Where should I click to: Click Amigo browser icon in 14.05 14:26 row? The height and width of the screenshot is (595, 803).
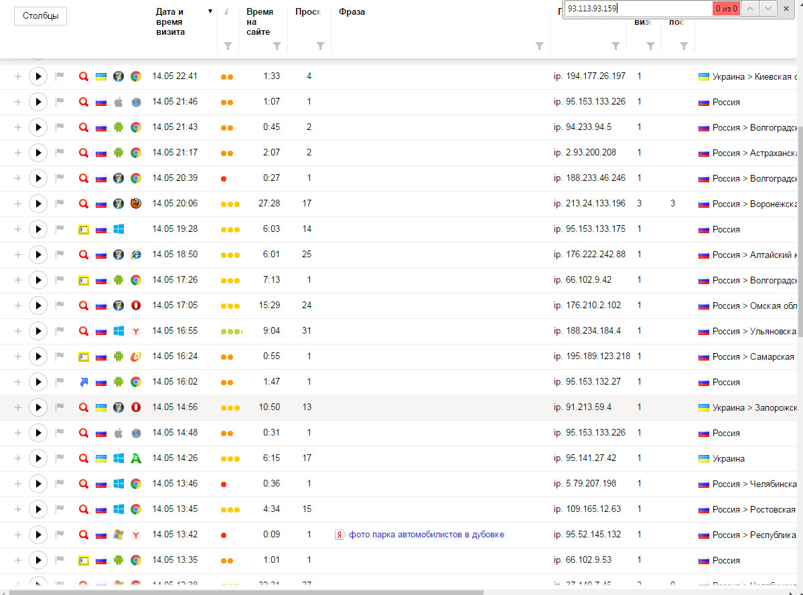pos(136,458)
